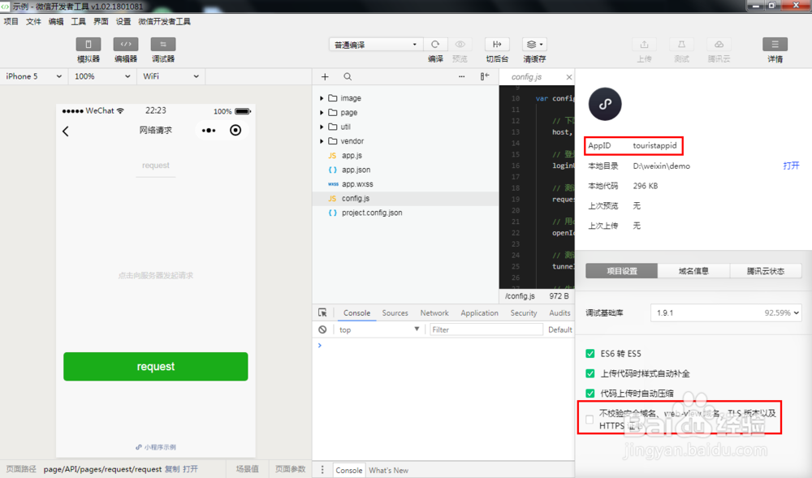Toggle auto compress code on upload checkbox

(590, 393)
